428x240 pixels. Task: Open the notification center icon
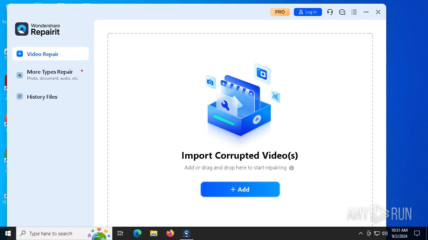pyautogui.click(x=417, y=233)
